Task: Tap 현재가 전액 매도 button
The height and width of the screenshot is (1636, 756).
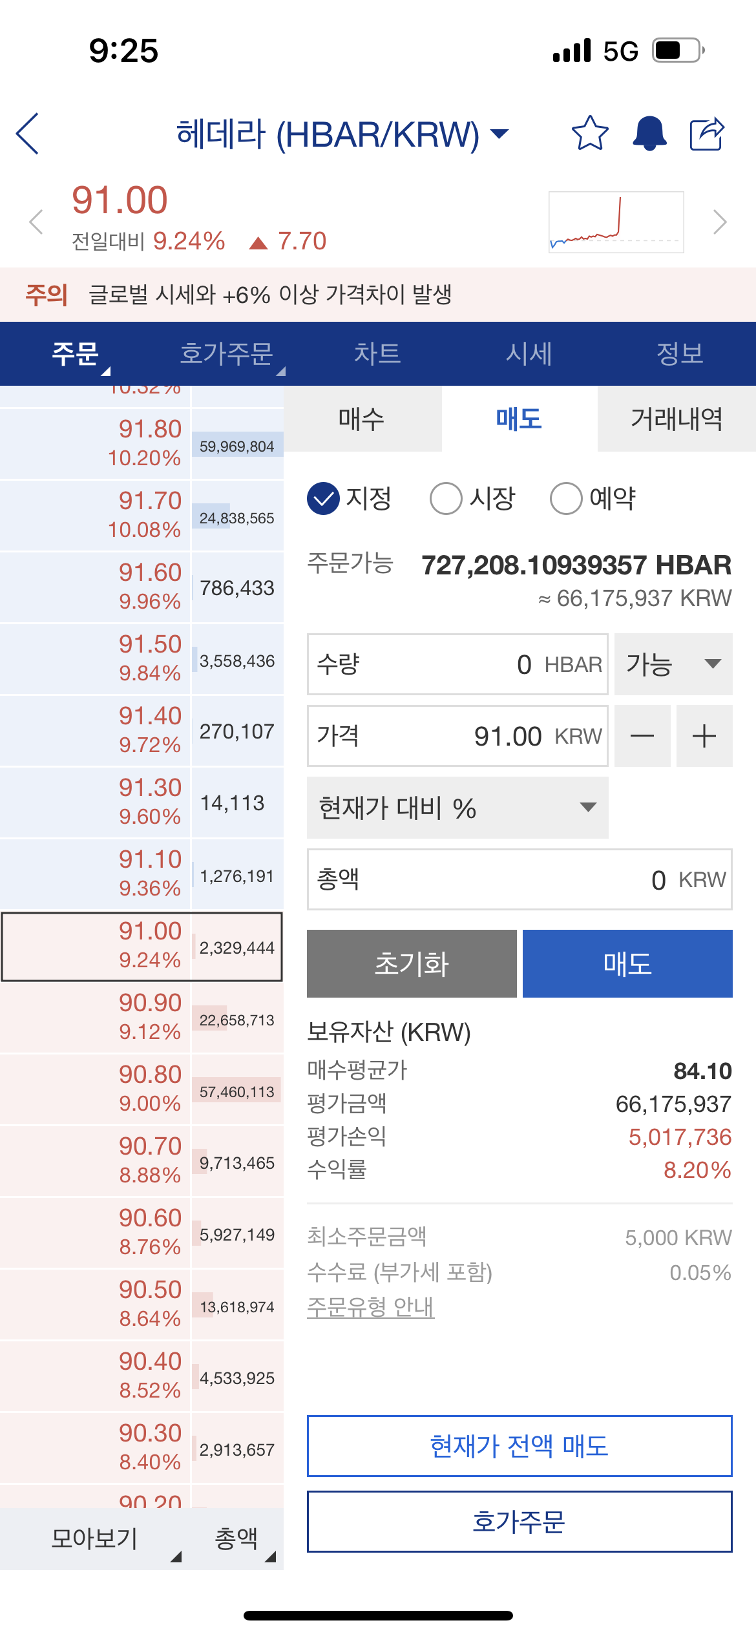Action: pyautogui.click(x=520, y=1446)
